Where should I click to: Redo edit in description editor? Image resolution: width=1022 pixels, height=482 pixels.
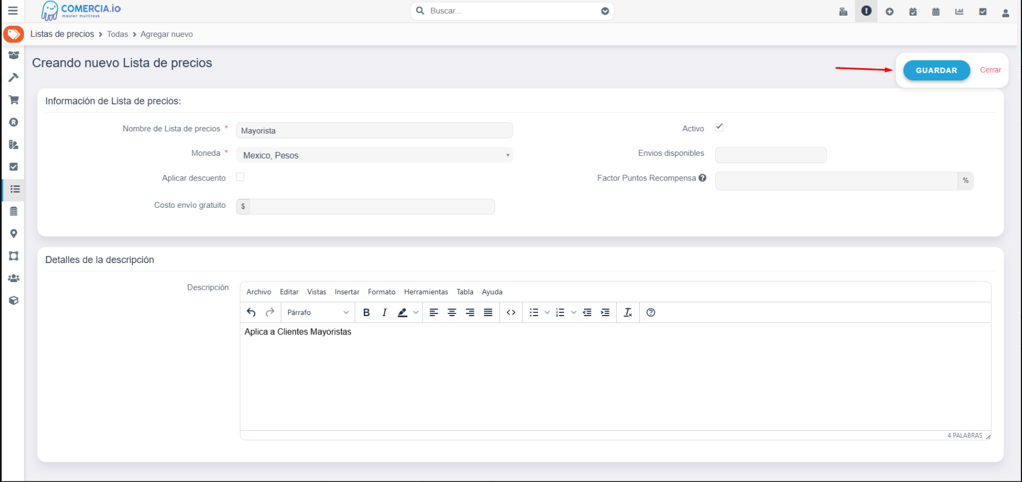270,312
